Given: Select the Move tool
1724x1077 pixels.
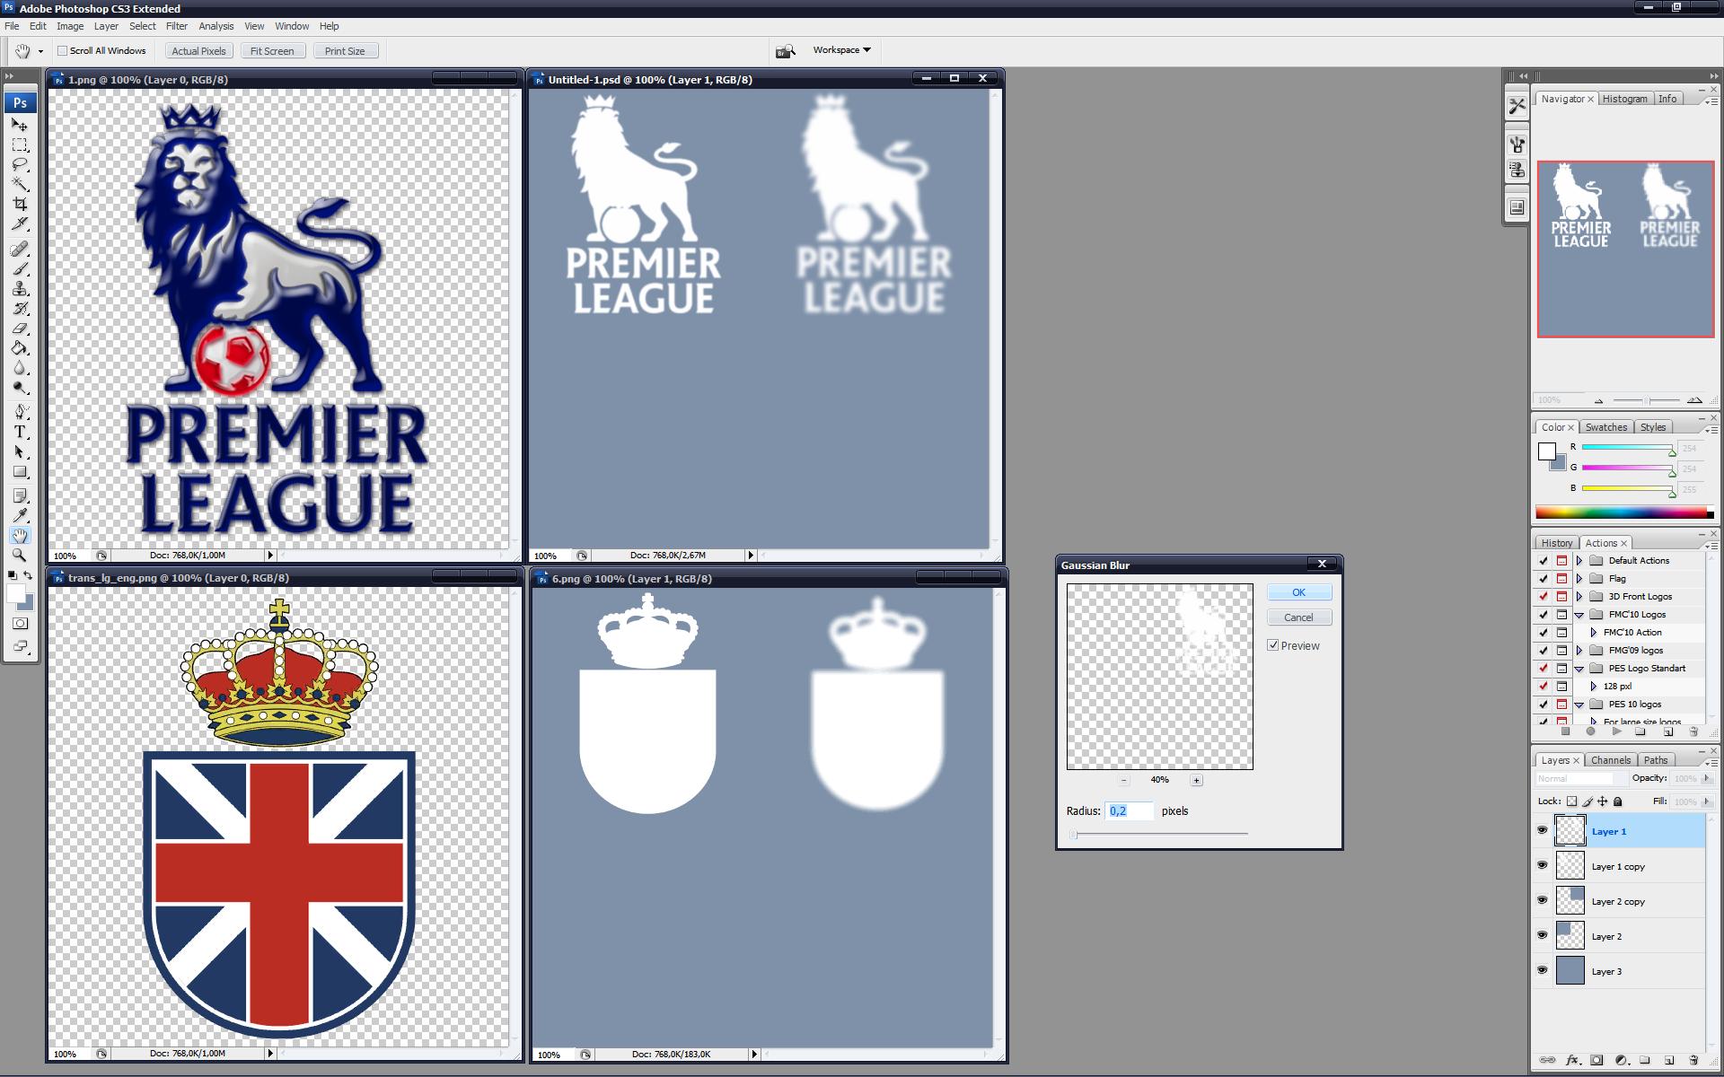Looking at the screenshot, I should pyautogui.click(x=20, y=125).
